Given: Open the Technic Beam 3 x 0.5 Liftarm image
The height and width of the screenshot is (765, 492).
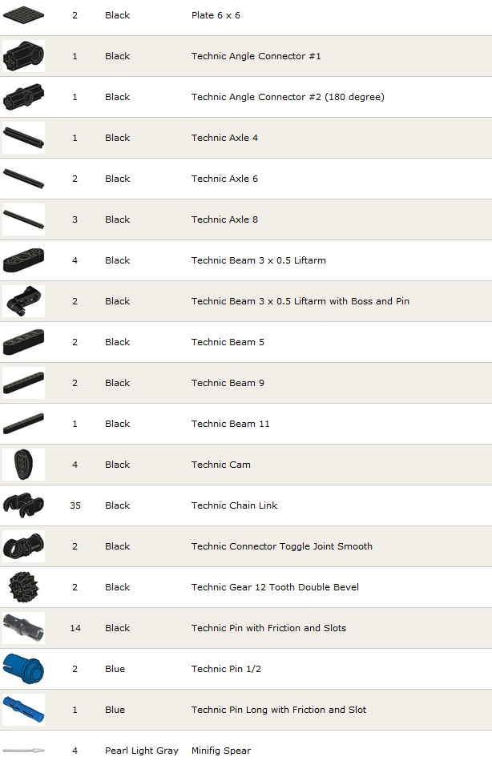Looking at the screenshot, I should pyautogui.click(x=23, y=260).
